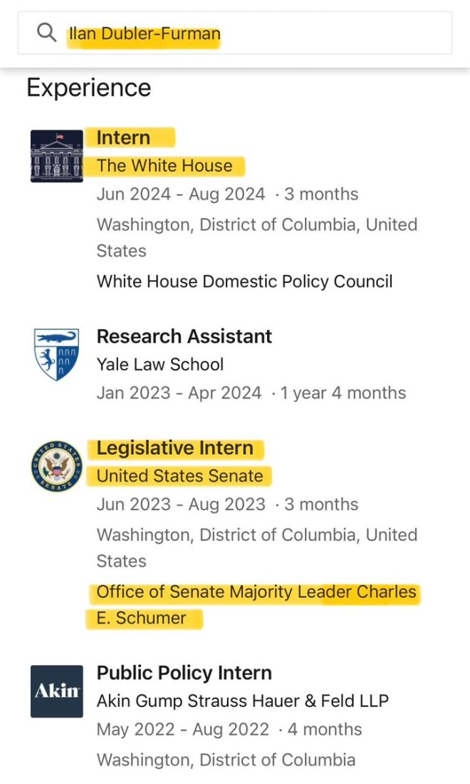Open the United States Senate seal logo

(x=56, y=466)
